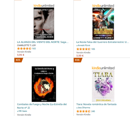Click author link Annett Fürst

tap(83, 45)
